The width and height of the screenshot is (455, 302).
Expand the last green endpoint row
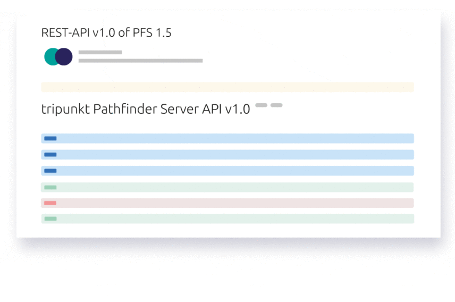227,219
